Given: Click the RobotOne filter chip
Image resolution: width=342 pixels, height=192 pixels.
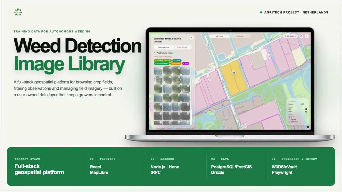Looking at the screenshot, I should 176,63.
